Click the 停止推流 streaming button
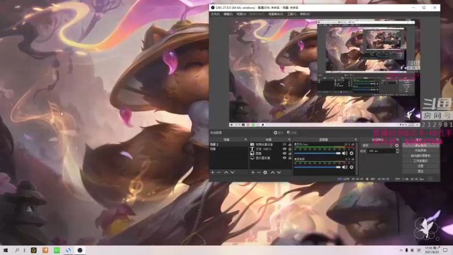This screenshot has height=255, width=453. (x=420, y=146)
